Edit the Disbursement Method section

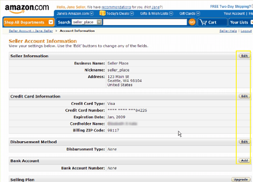click(x=244, y=142)
